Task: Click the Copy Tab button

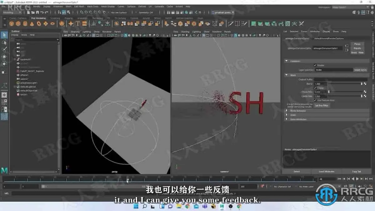Action: 356,171
